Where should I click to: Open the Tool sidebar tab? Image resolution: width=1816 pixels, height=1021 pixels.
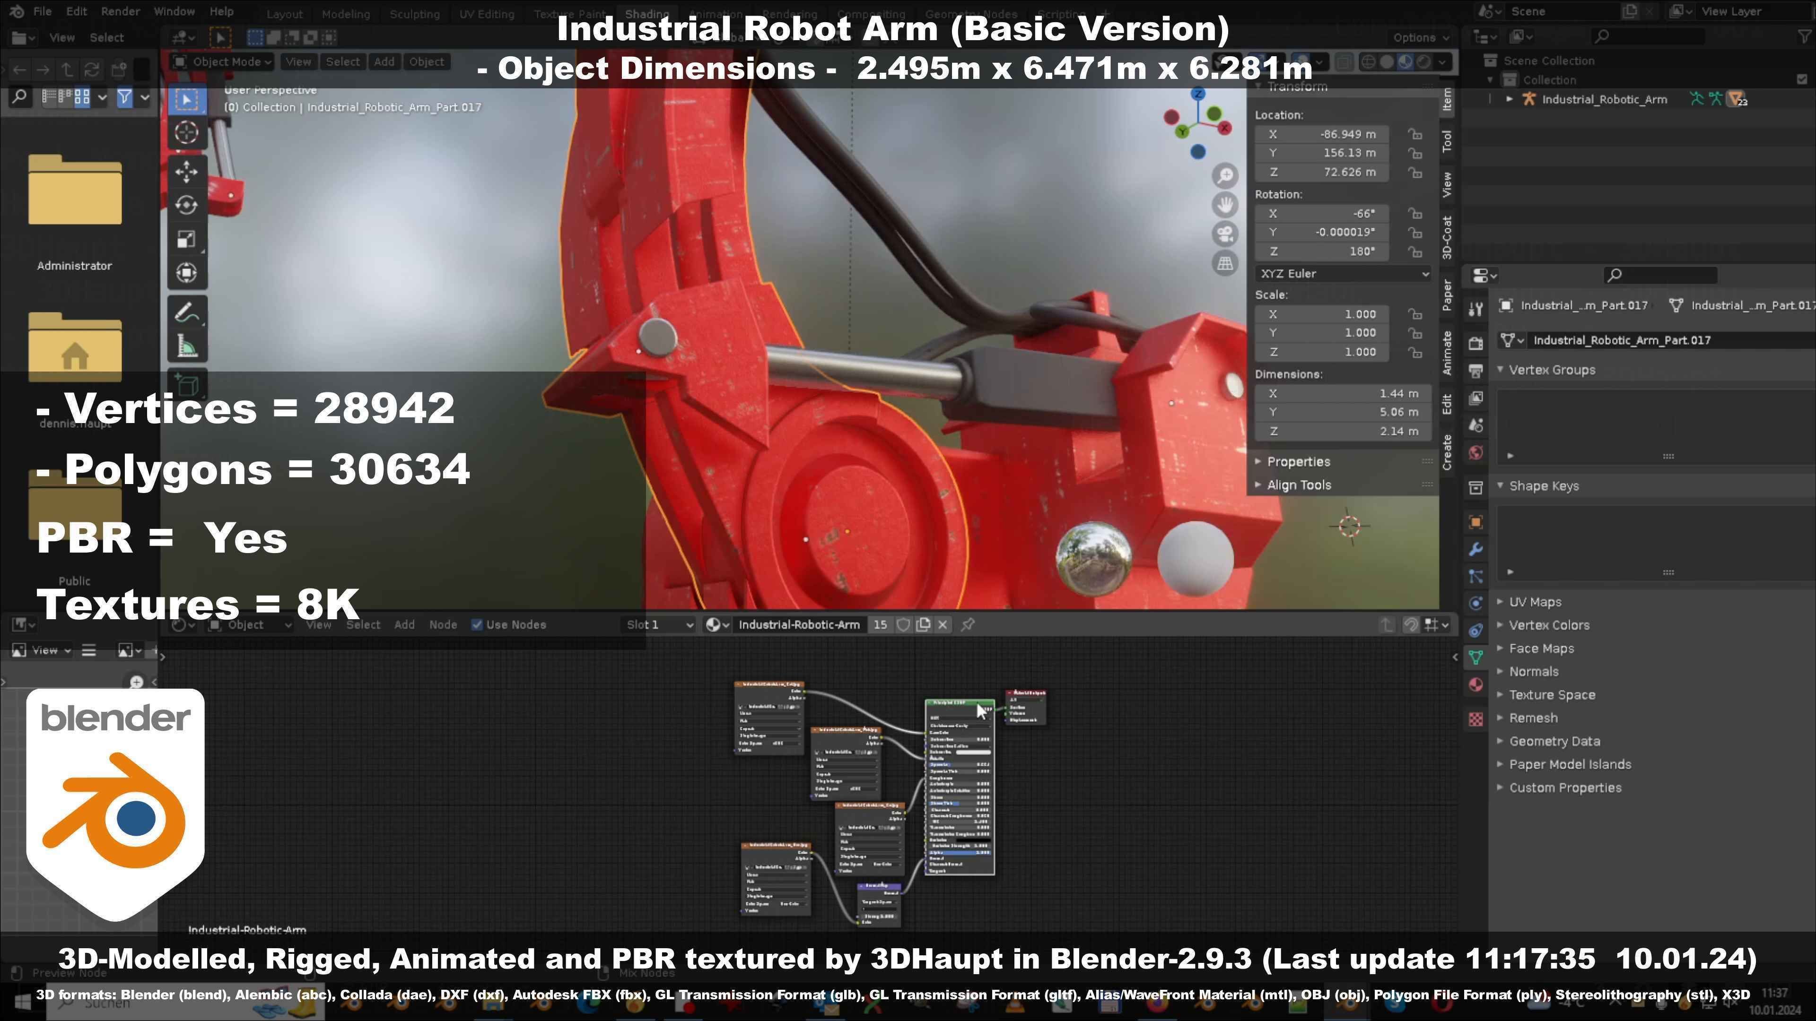[1447, 142]
